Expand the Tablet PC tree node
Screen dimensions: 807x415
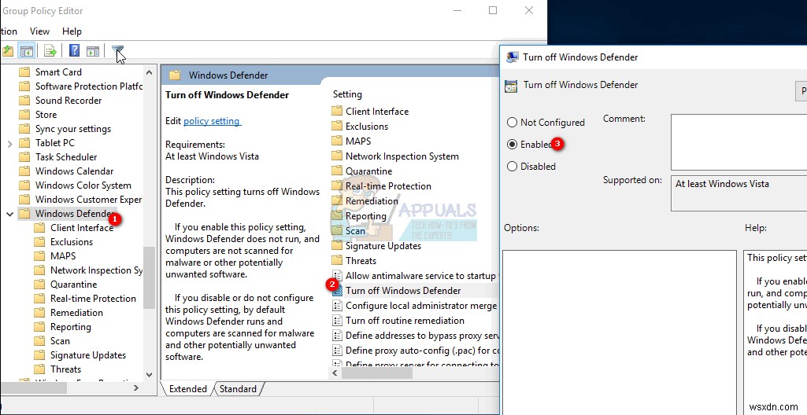click(9, 143)
